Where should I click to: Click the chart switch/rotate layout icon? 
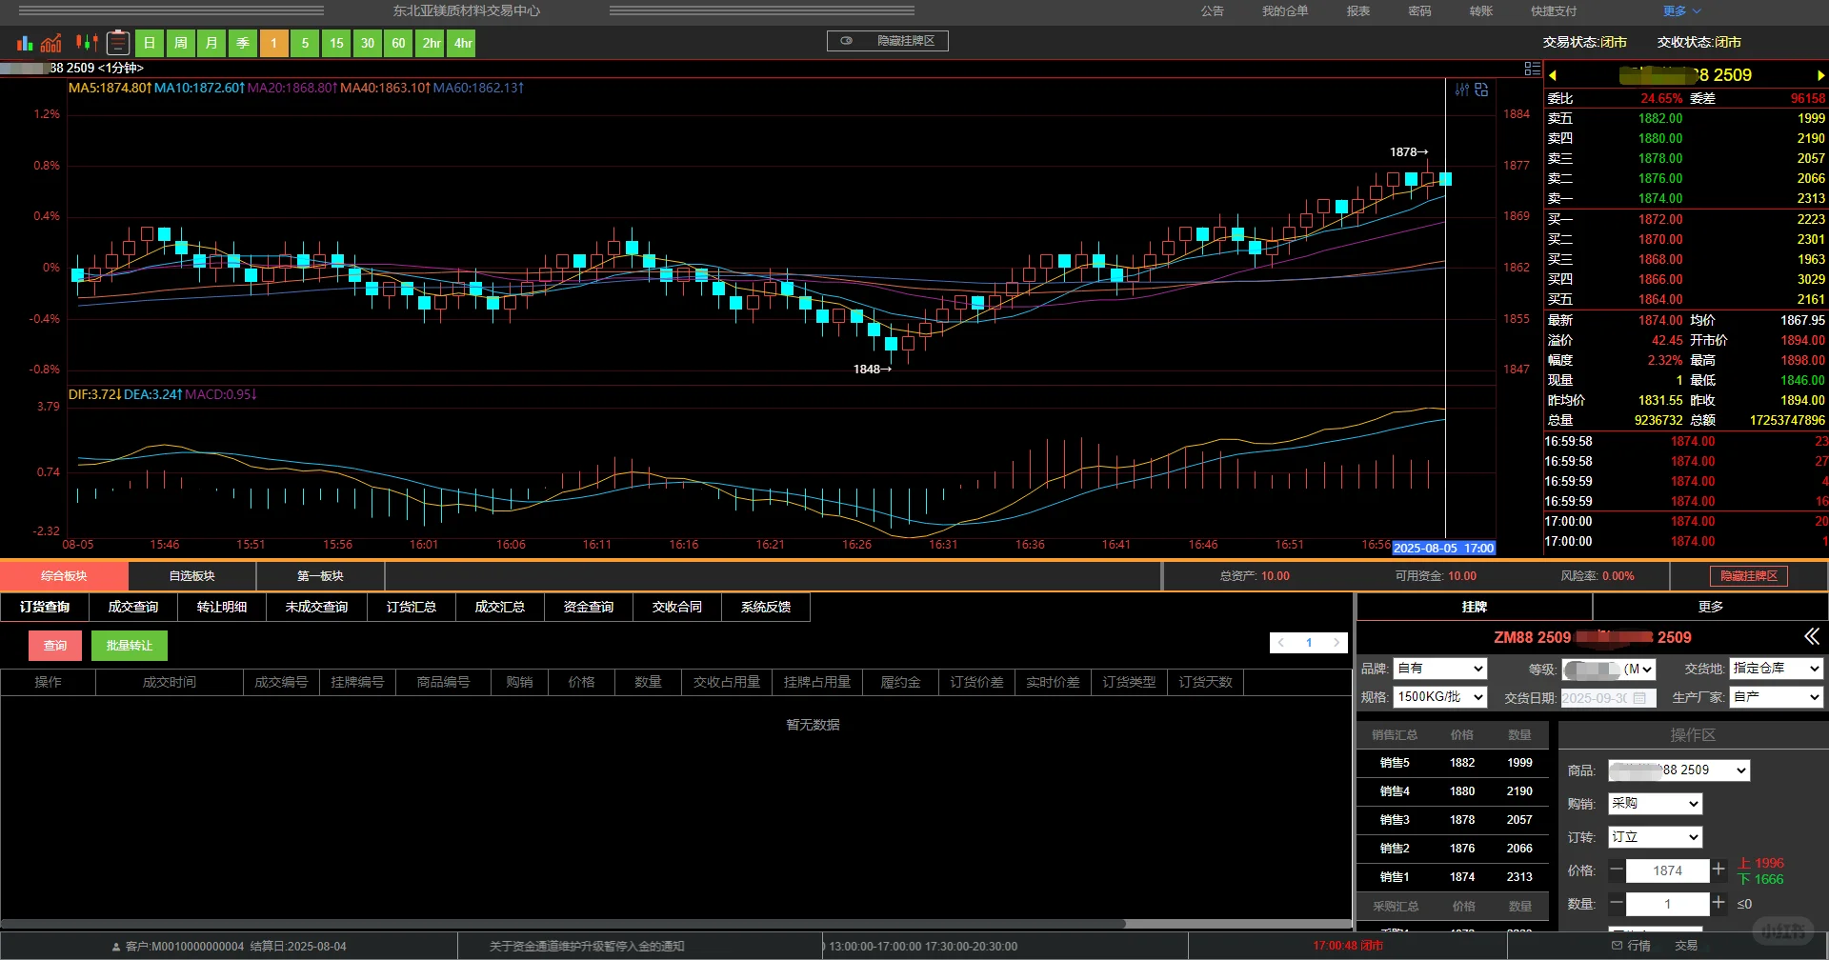click(1481, 90)
